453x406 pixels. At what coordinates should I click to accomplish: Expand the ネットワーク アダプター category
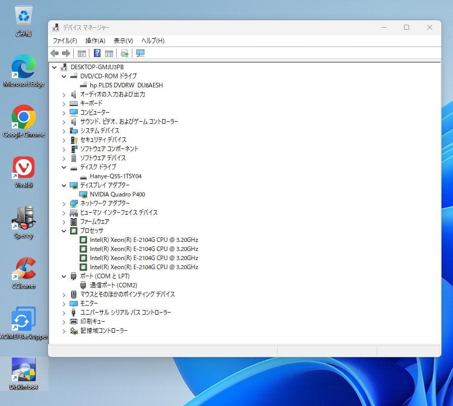pos(63,203)
